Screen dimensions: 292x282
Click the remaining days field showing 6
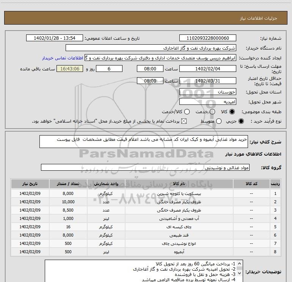tap(109, 69)
